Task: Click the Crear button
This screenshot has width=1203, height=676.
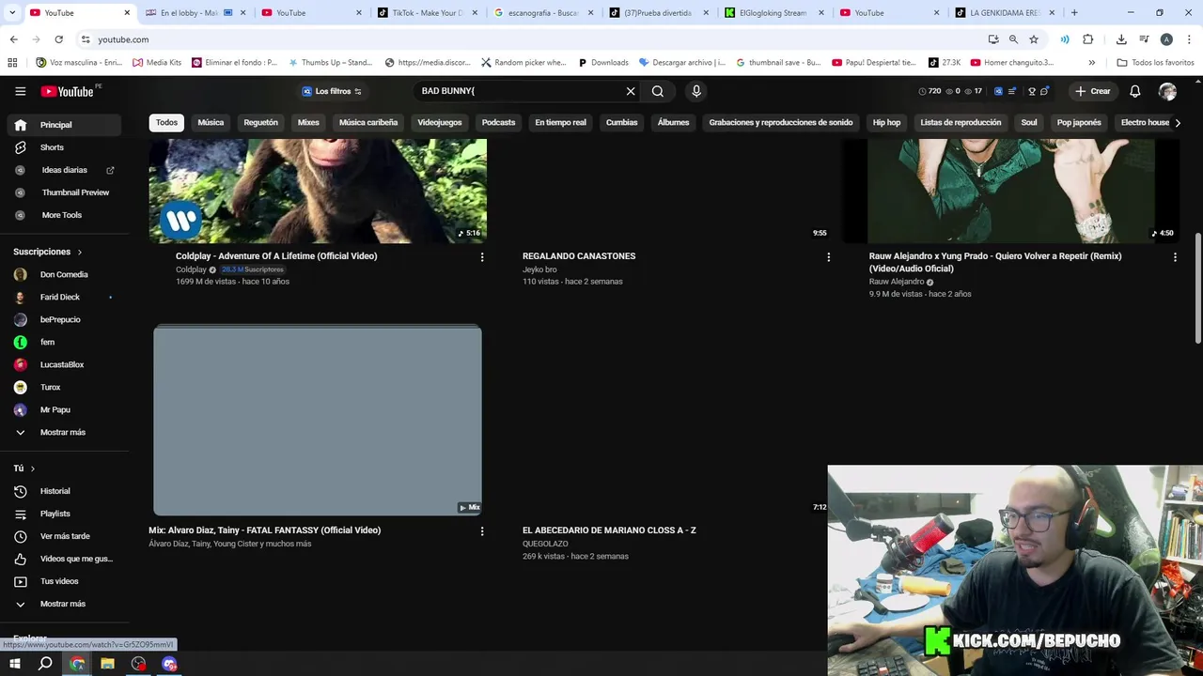Action: 1093,91
